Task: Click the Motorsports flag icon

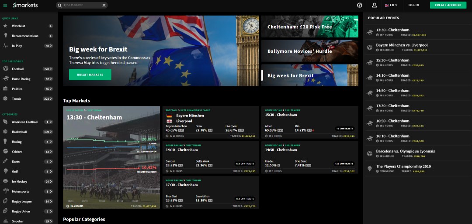Action: click(5, 191)
